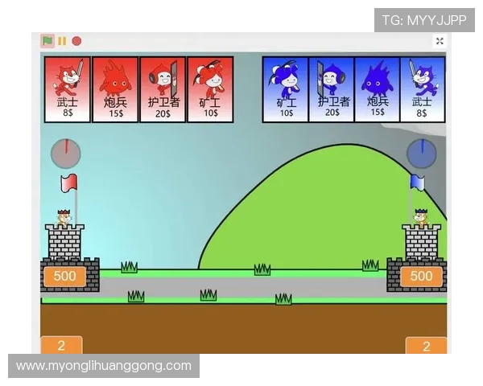483x386 pixels.
Task: Click the bottom-left orange counter showing 2
Action: tap(61, 346)
